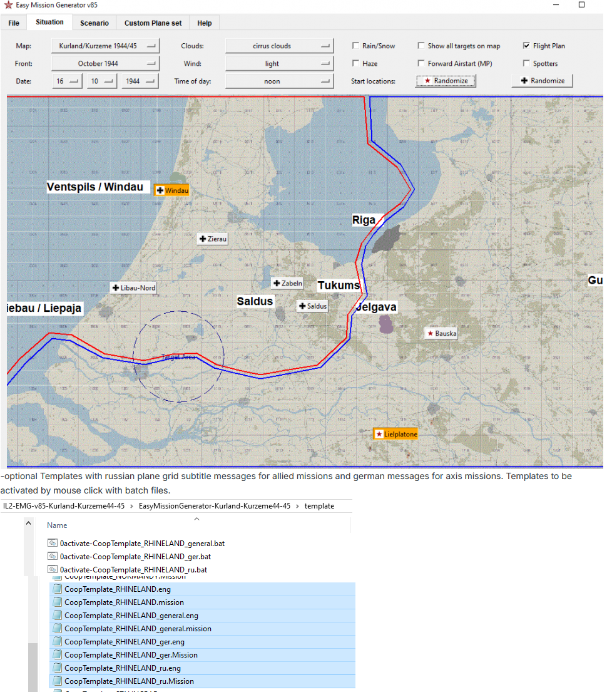Viewport: 607px width, 692px height.
Task: Click the CoopTemplate_RHINELAND_ru.Mission file icon
Action: pos(57,681)
